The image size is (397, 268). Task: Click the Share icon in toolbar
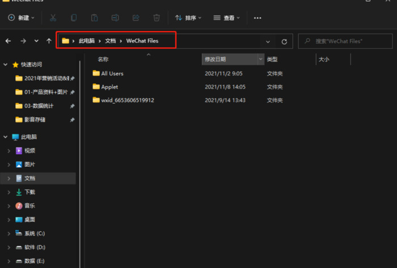click(x=136, y=18)
